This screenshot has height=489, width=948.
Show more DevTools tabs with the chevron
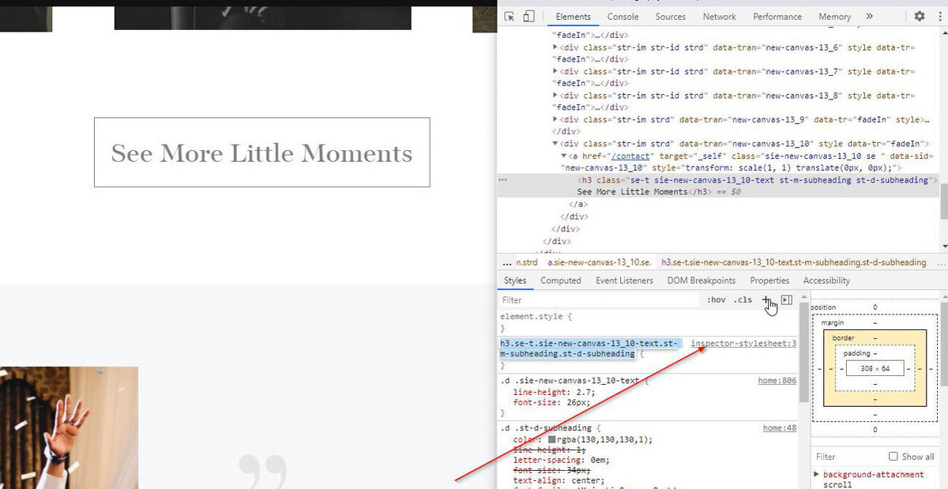tap(870, 17)
